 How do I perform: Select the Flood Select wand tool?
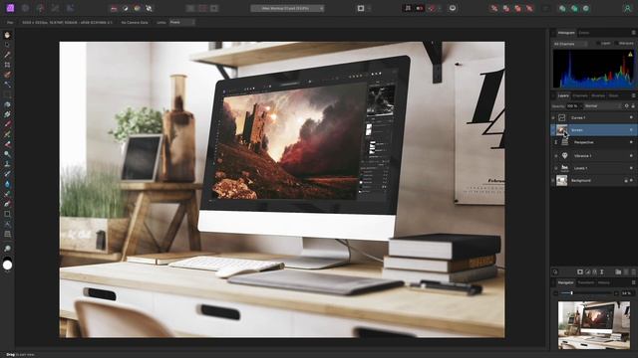pos(7,85)
